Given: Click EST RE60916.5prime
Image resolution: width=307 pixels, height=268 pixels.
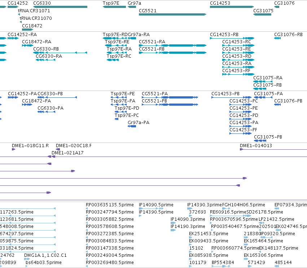Looking at the screenshot, I should click(x=228, y=212).
